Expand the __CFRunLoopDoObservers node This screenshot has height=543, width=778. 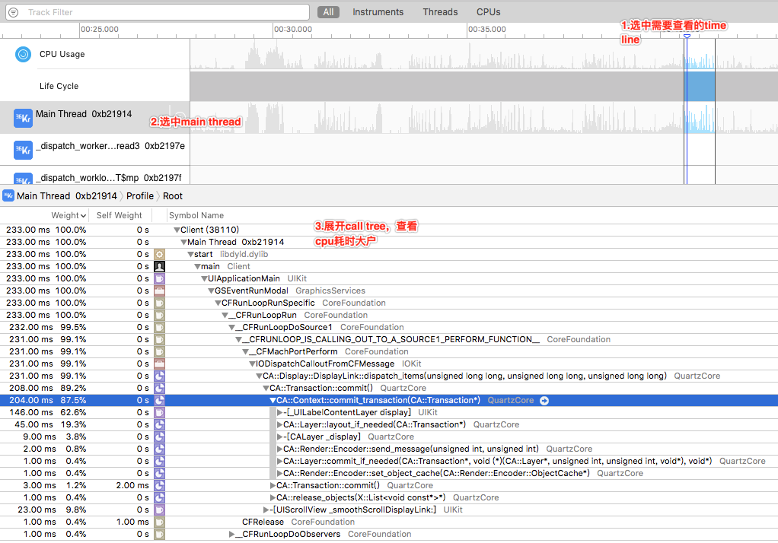click(x=231, y=534)
